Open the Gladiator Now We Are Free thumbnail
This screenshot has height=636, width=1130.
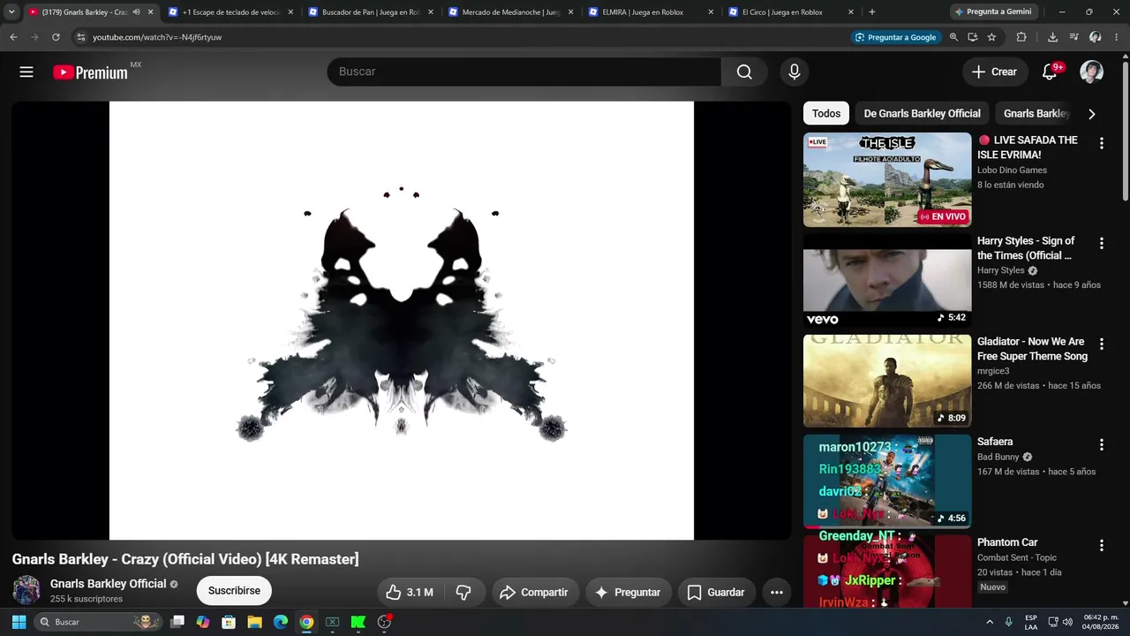pyautogui.click(x=887, y=381)
